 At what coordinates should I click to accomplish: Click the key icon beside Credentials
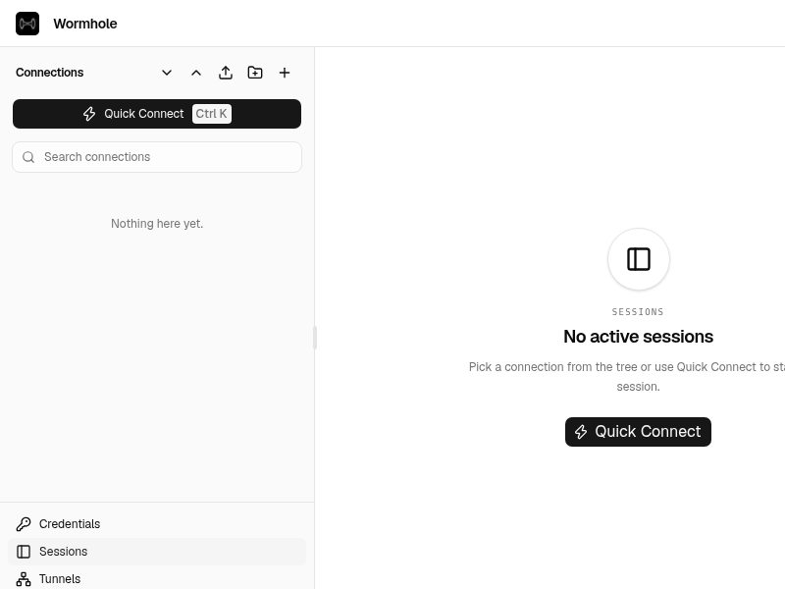tap(24, 524)
